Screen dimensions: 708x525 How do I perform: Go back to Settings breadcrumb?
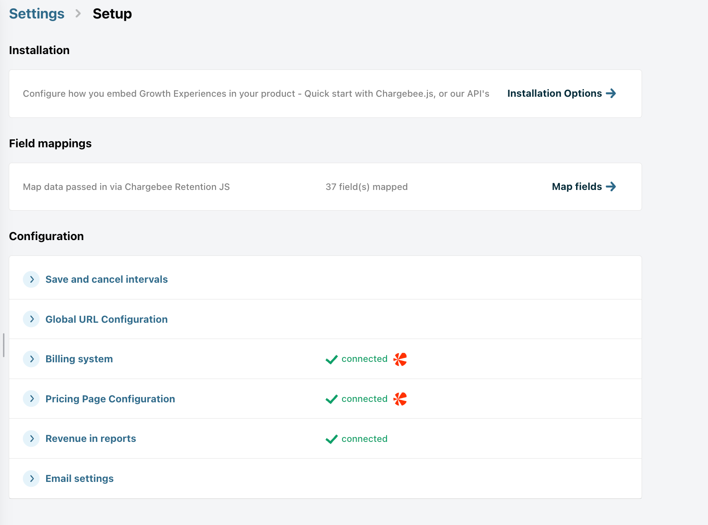36,14
